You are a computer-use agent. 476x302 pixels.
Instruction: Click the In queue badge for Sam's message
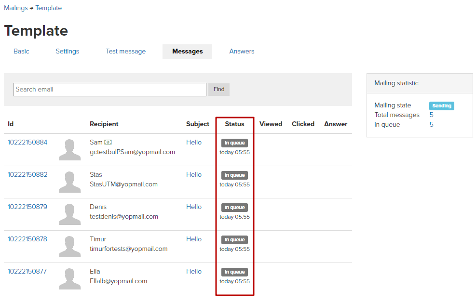click(x=234, y=143)
